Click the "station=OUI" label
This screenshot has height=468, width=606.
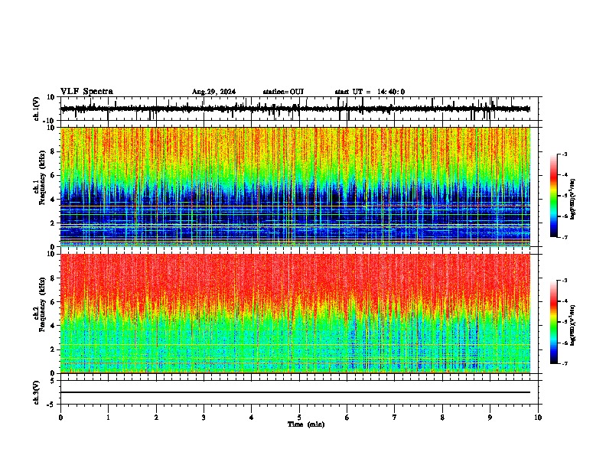point(283,92)
